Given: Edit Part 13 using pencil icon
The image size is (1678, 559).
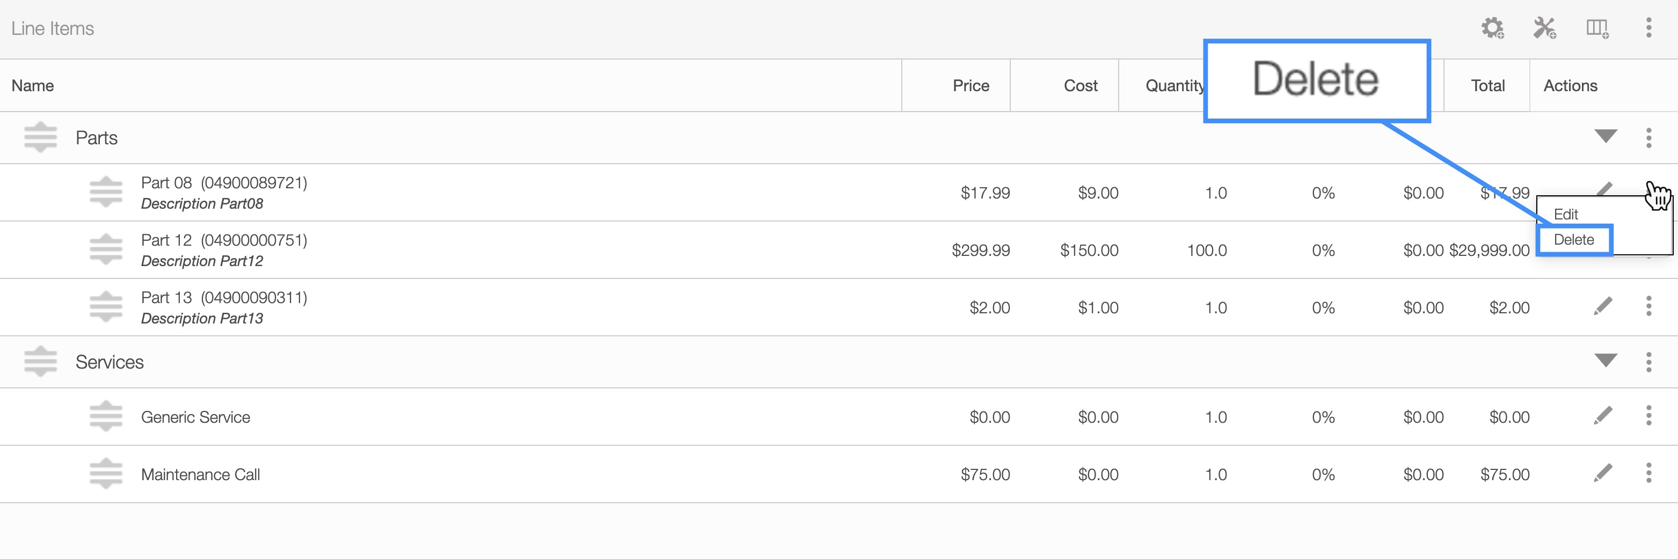Looking at the screenshot, I should click(1603, 306).
